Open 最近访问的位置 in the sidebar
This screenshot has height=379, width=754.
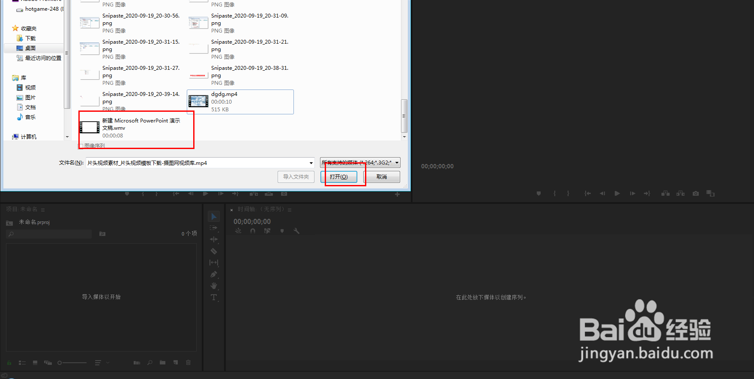pos(39,58)
